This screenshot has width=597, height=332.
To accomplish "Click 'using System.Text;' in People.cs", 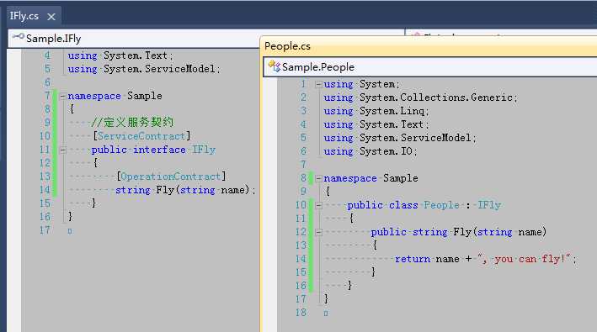I will (376, 124).
